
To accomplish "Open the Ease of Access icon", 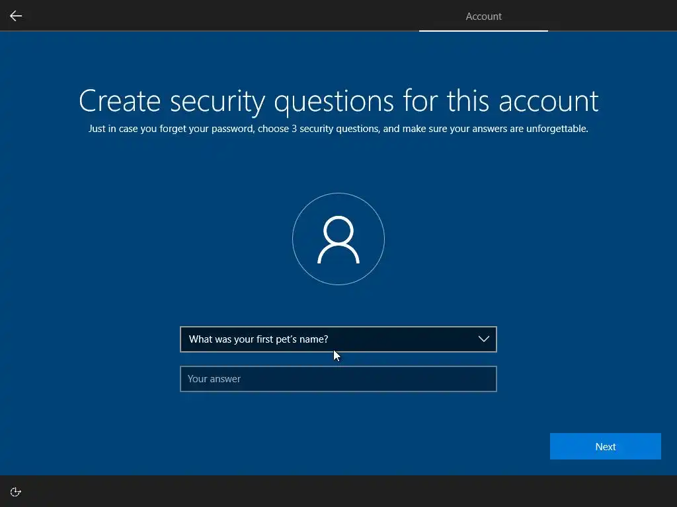I will (x=16, y=492).
